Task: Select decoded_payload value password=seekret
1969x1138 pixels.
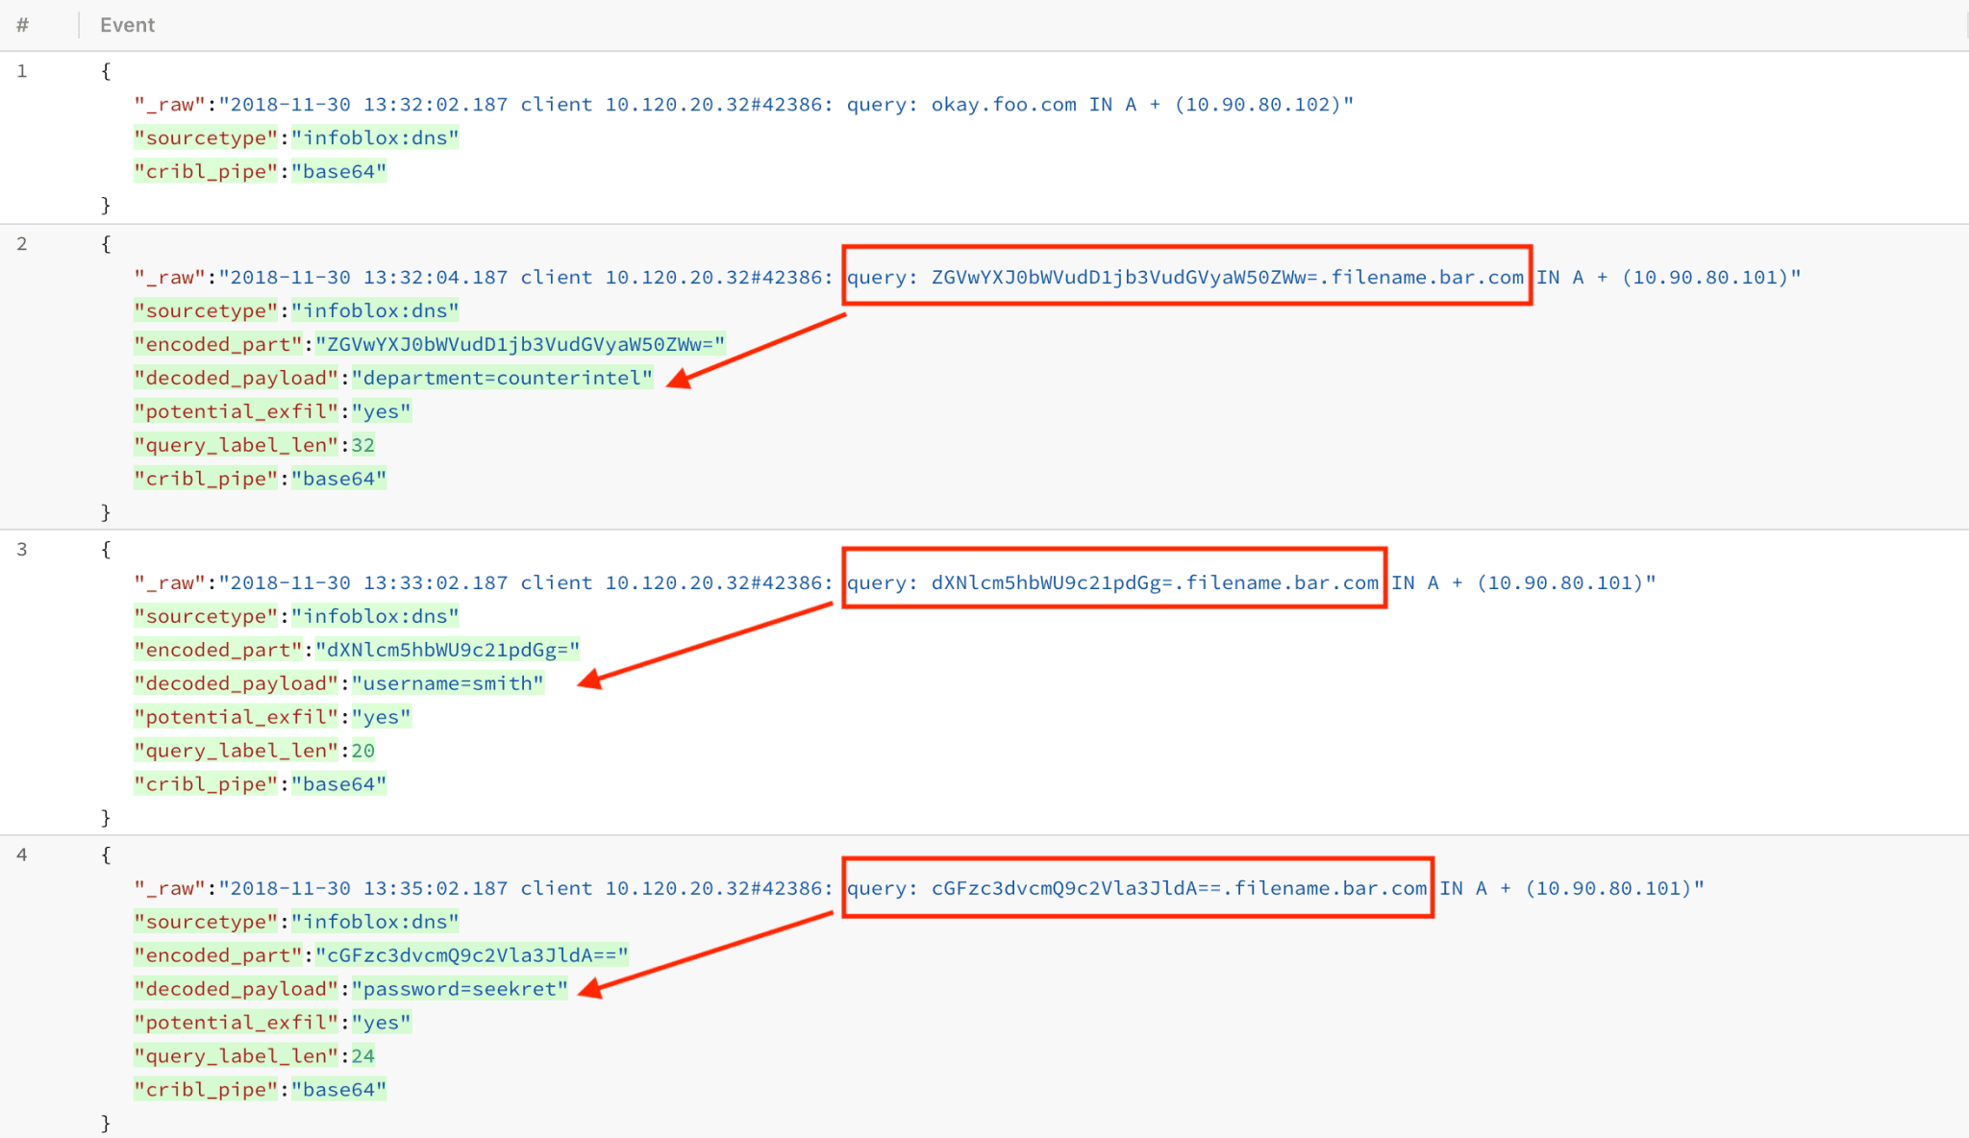Action: click(x=460, y=988)
